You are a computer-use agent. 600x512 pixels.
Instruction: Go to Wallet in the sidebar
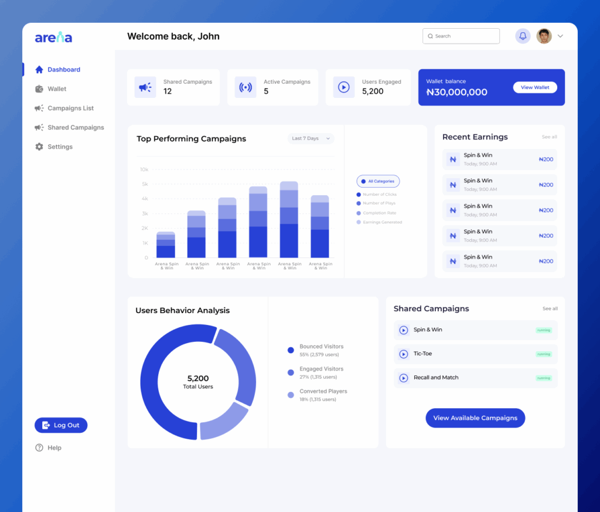point(57,89)
